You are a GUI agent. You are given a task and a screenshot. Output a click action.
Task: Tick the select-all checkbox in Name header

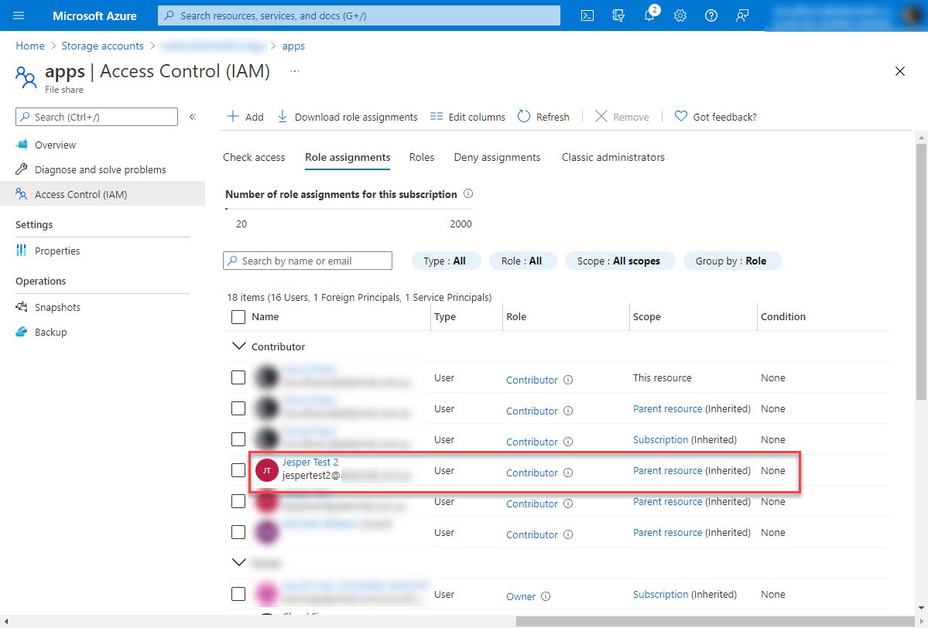[238, 317]
